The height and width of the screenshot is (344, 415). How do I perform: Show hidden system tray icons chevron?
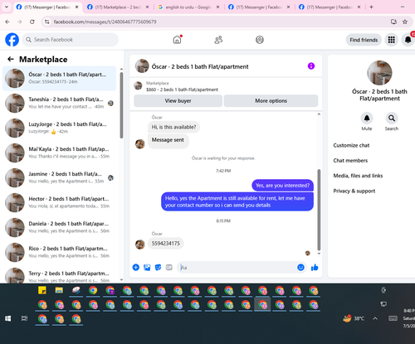point(375,318)
